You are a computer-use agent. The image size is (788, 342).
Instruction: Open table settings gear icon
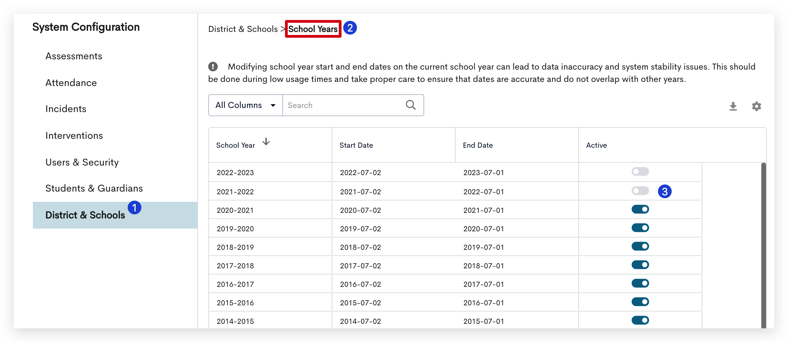(x=756, y=106)
